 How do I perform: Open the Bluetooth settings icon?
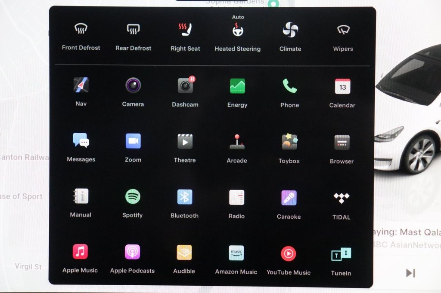coord(185,197)
